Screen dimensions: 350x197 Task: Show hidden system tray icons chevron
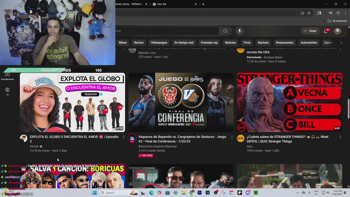(298, 193)
